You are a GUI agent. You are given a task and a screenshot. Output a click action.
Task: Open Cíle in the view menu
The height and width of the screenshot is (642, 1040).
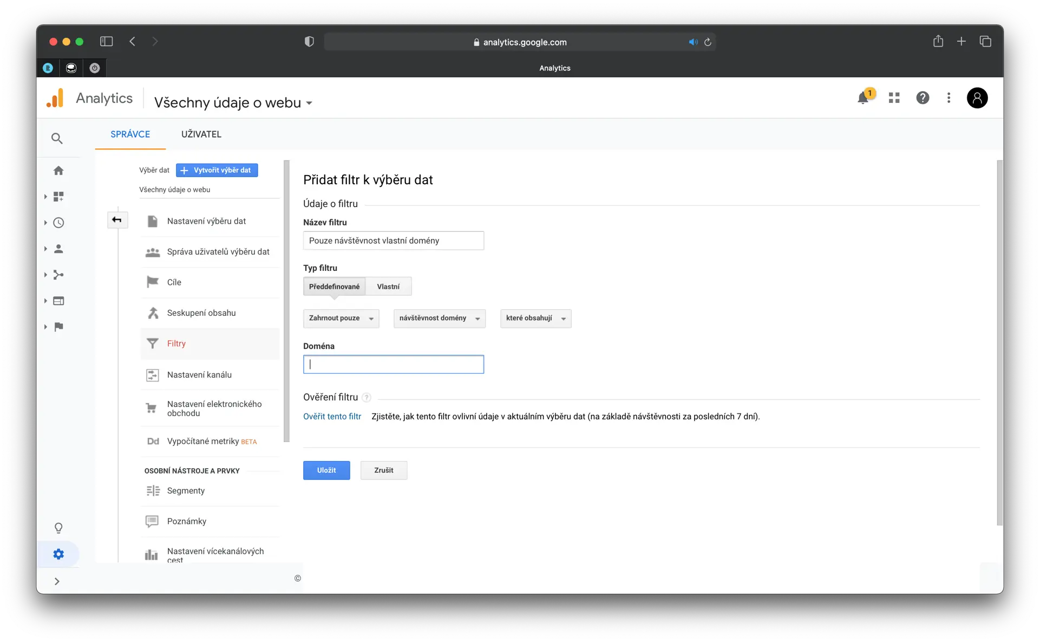[174, 282]
